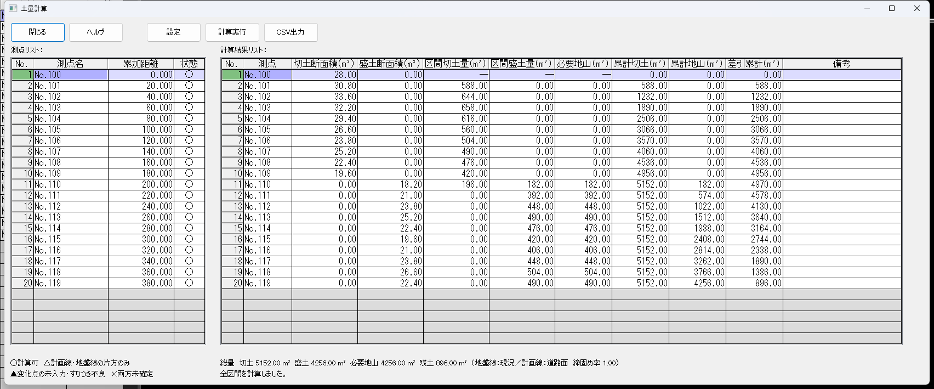Click the 切土断面積 value 33.60
This screenshot has height=389, width=934.
324,97
